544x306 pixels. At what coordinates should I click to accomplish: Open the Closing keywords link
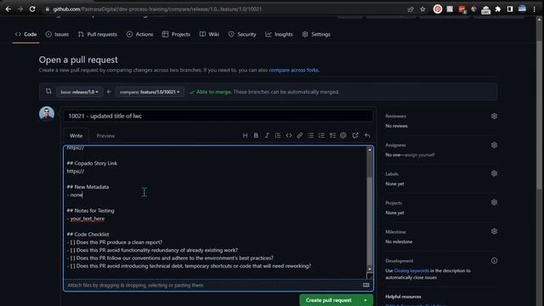(411, 270)
